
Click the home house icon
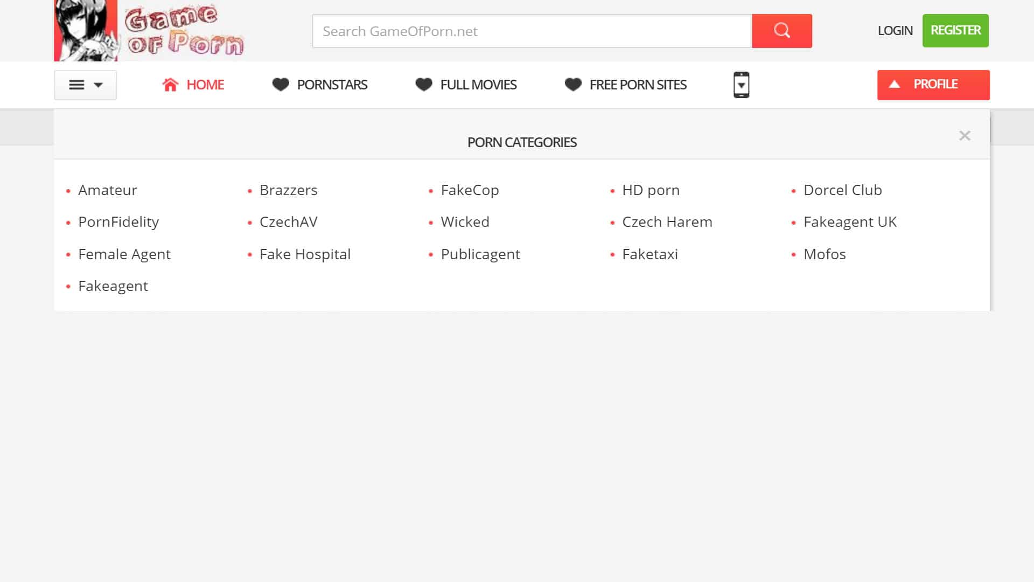[170, 85]
